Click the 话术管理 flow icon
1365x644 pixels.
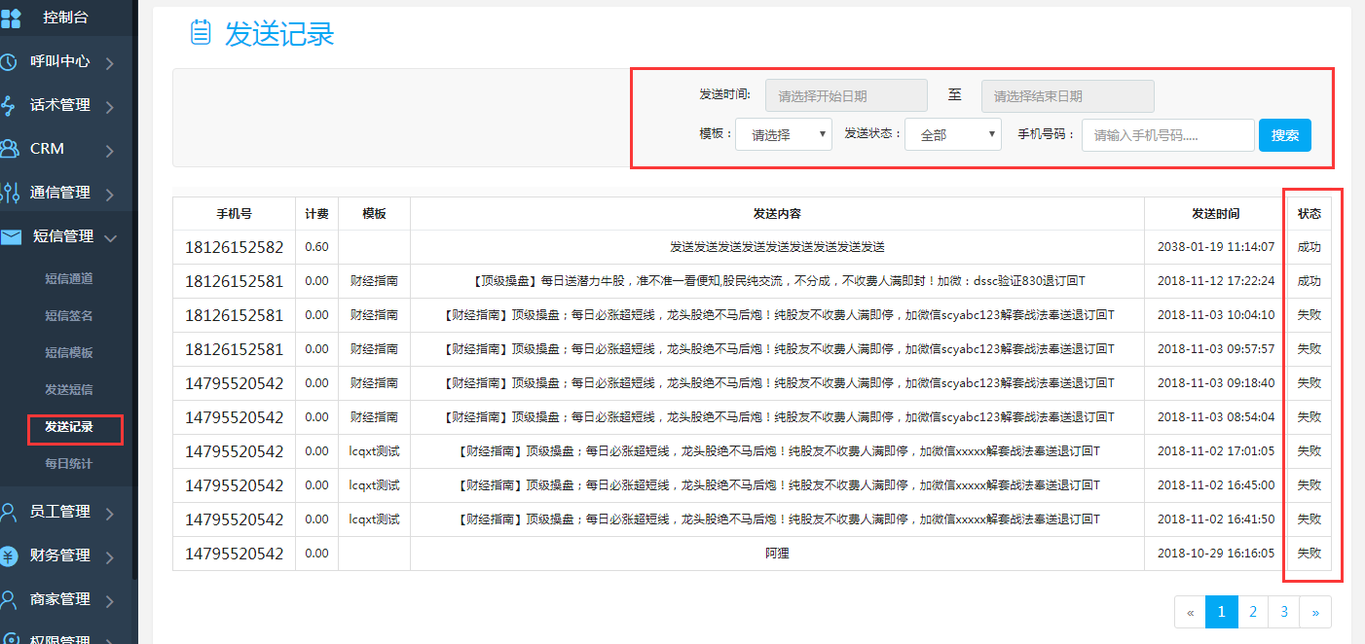coord(9,105)
